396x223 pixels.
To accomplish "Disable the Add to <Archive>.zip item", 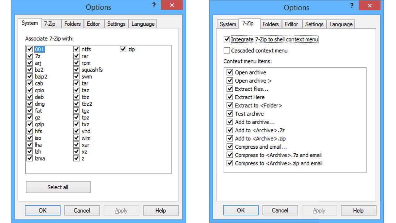I will (230, 138).
